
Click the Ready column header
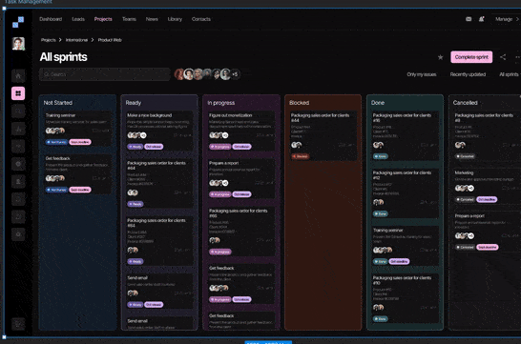click(134, 103)
